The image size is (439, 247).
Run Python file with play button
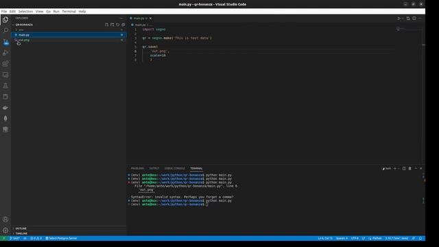[399, 19]
